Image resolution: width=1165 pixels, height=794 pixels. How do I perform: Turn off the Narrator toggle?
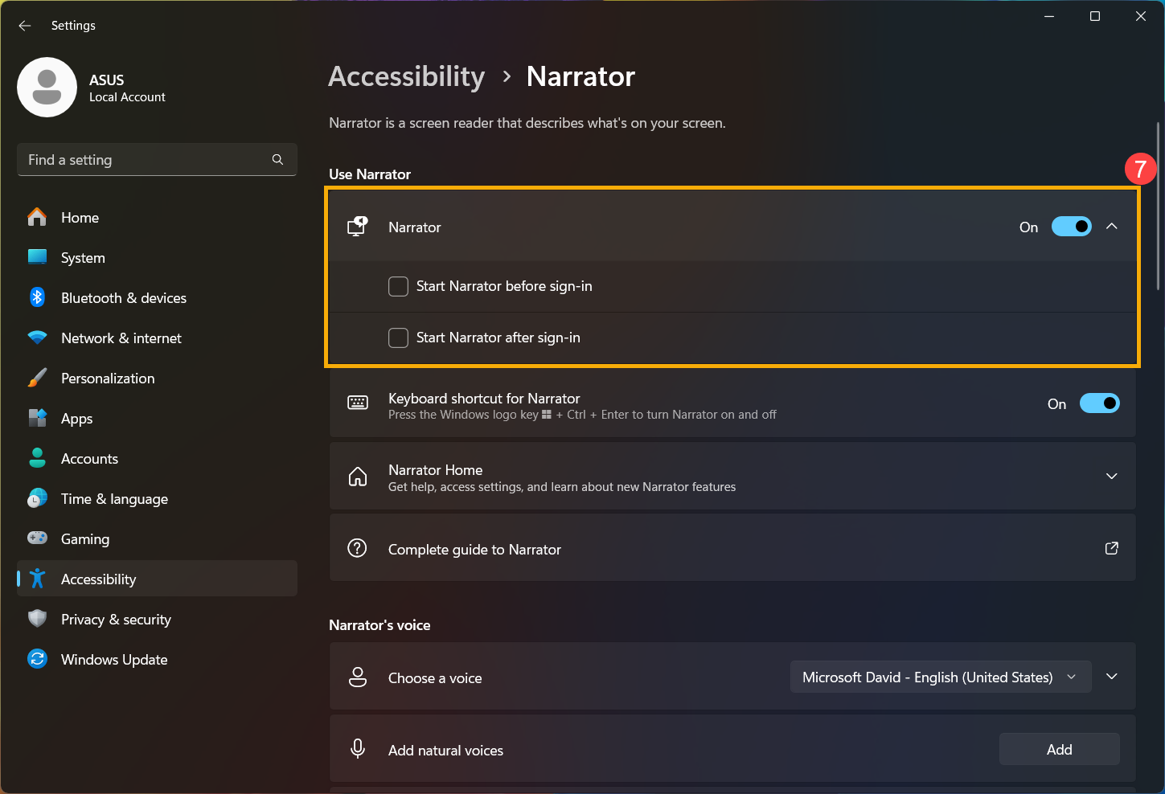1072,227
